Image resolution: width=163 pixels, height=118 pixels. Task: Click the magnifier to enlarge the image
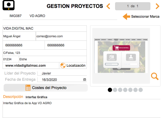(155, 76)
